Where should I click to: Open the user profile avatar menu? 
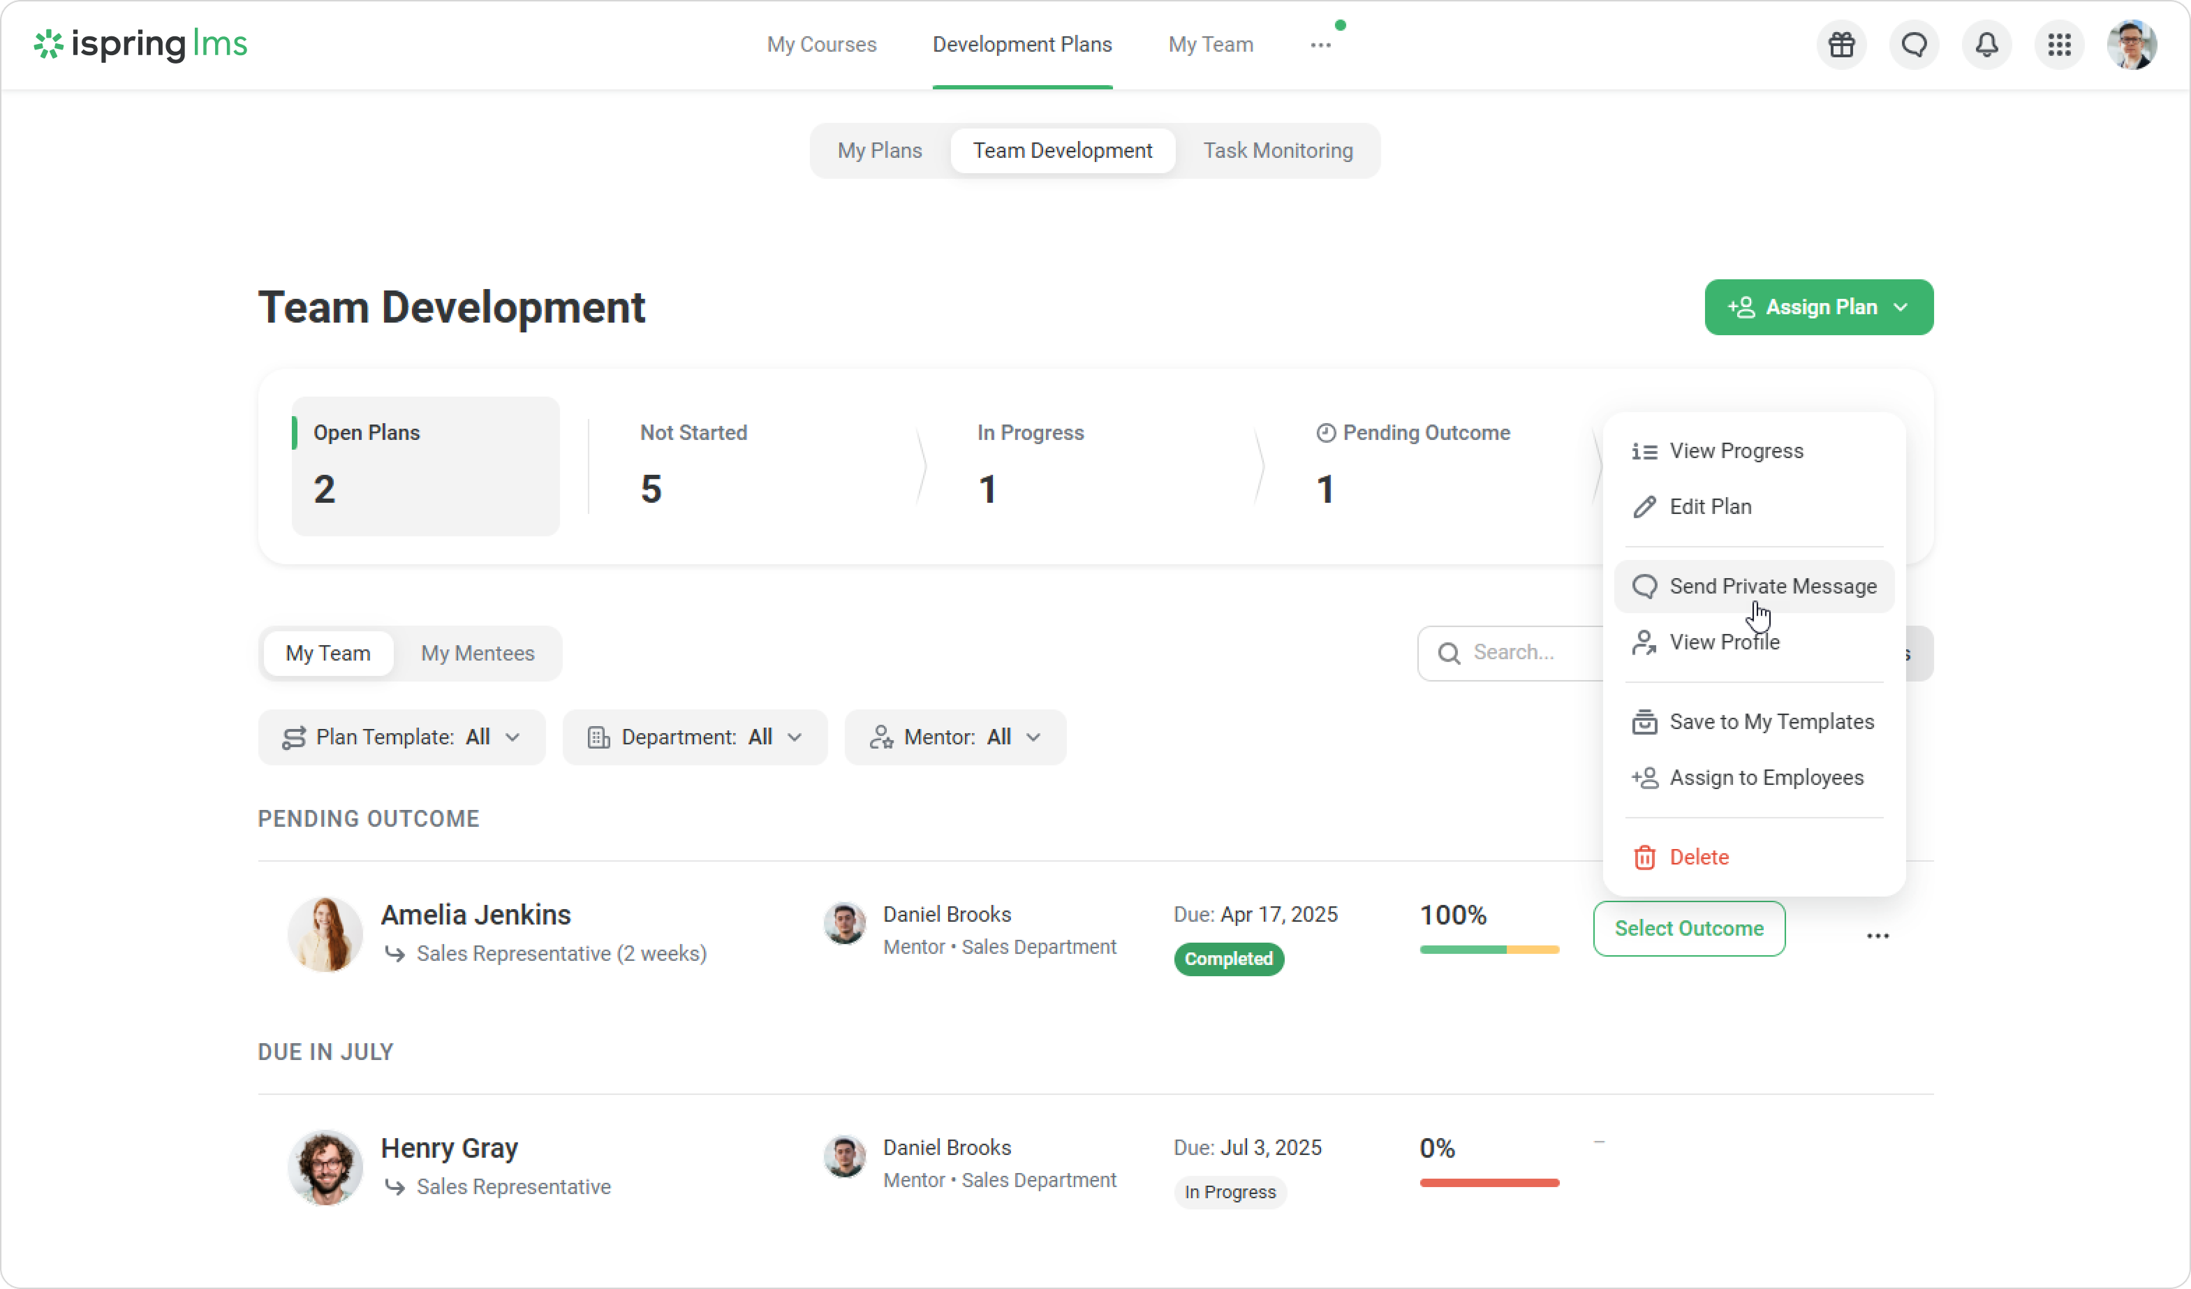2131,45
